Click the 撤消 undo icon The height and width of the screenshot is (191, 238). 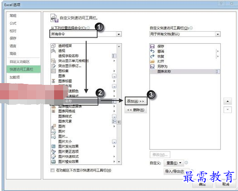pyautogui.click(x=152, y=51)
